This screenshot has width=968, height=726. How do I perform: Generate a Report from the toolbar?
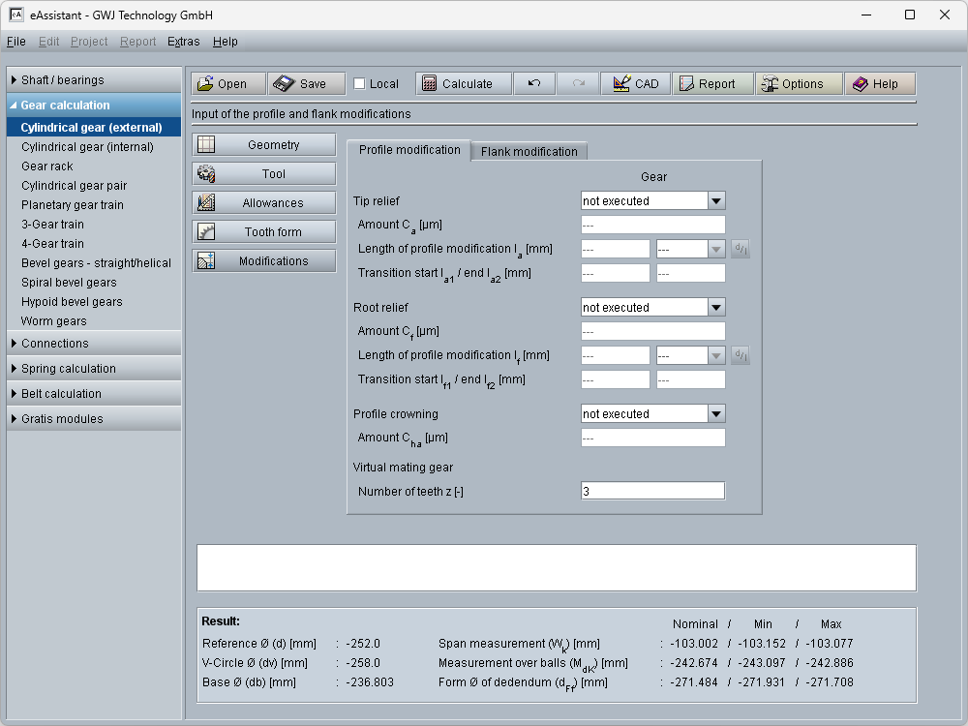point(712,84)
